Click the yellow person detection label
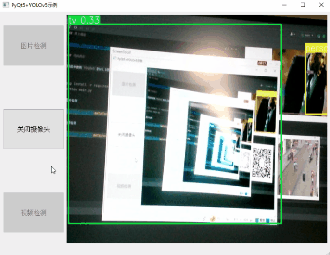 [x=317, y=48]
